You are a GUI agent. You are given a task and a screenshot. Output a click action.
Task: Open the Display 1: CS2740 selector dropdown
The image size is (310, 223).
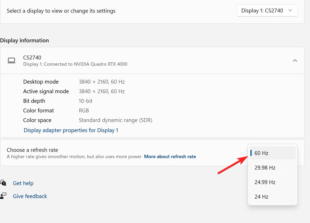pos(267,11)
